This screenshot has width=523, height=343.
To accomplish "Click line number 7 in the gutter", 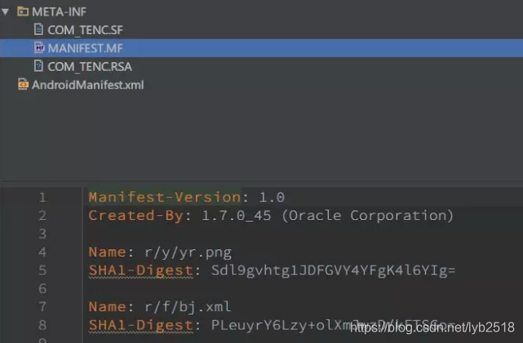I will click(x=42, y=307).
